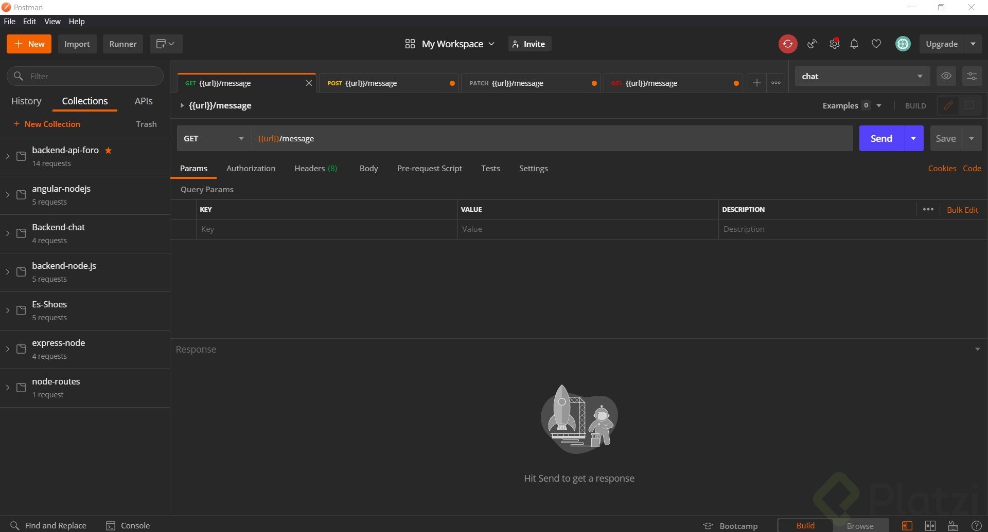The image size is (988, 532).
Task: Open the Send button dropdown arrow
Action: pyautogui.click(x=913, y=139)
